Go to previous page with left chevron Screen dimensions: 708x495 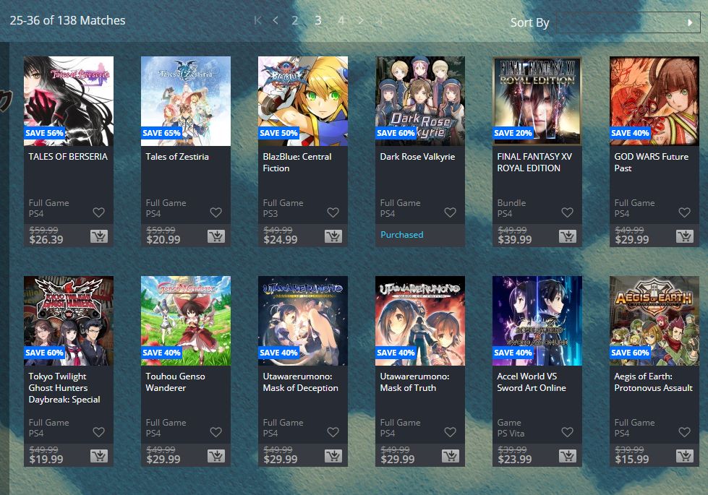point(276,20)
